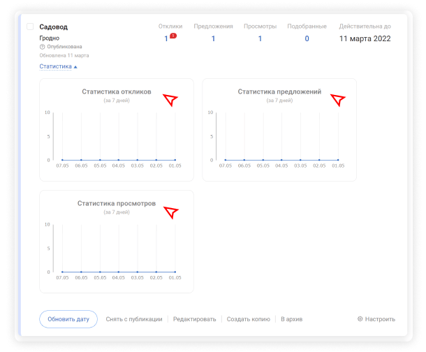Open the Предложения count number

click(213, 39)
